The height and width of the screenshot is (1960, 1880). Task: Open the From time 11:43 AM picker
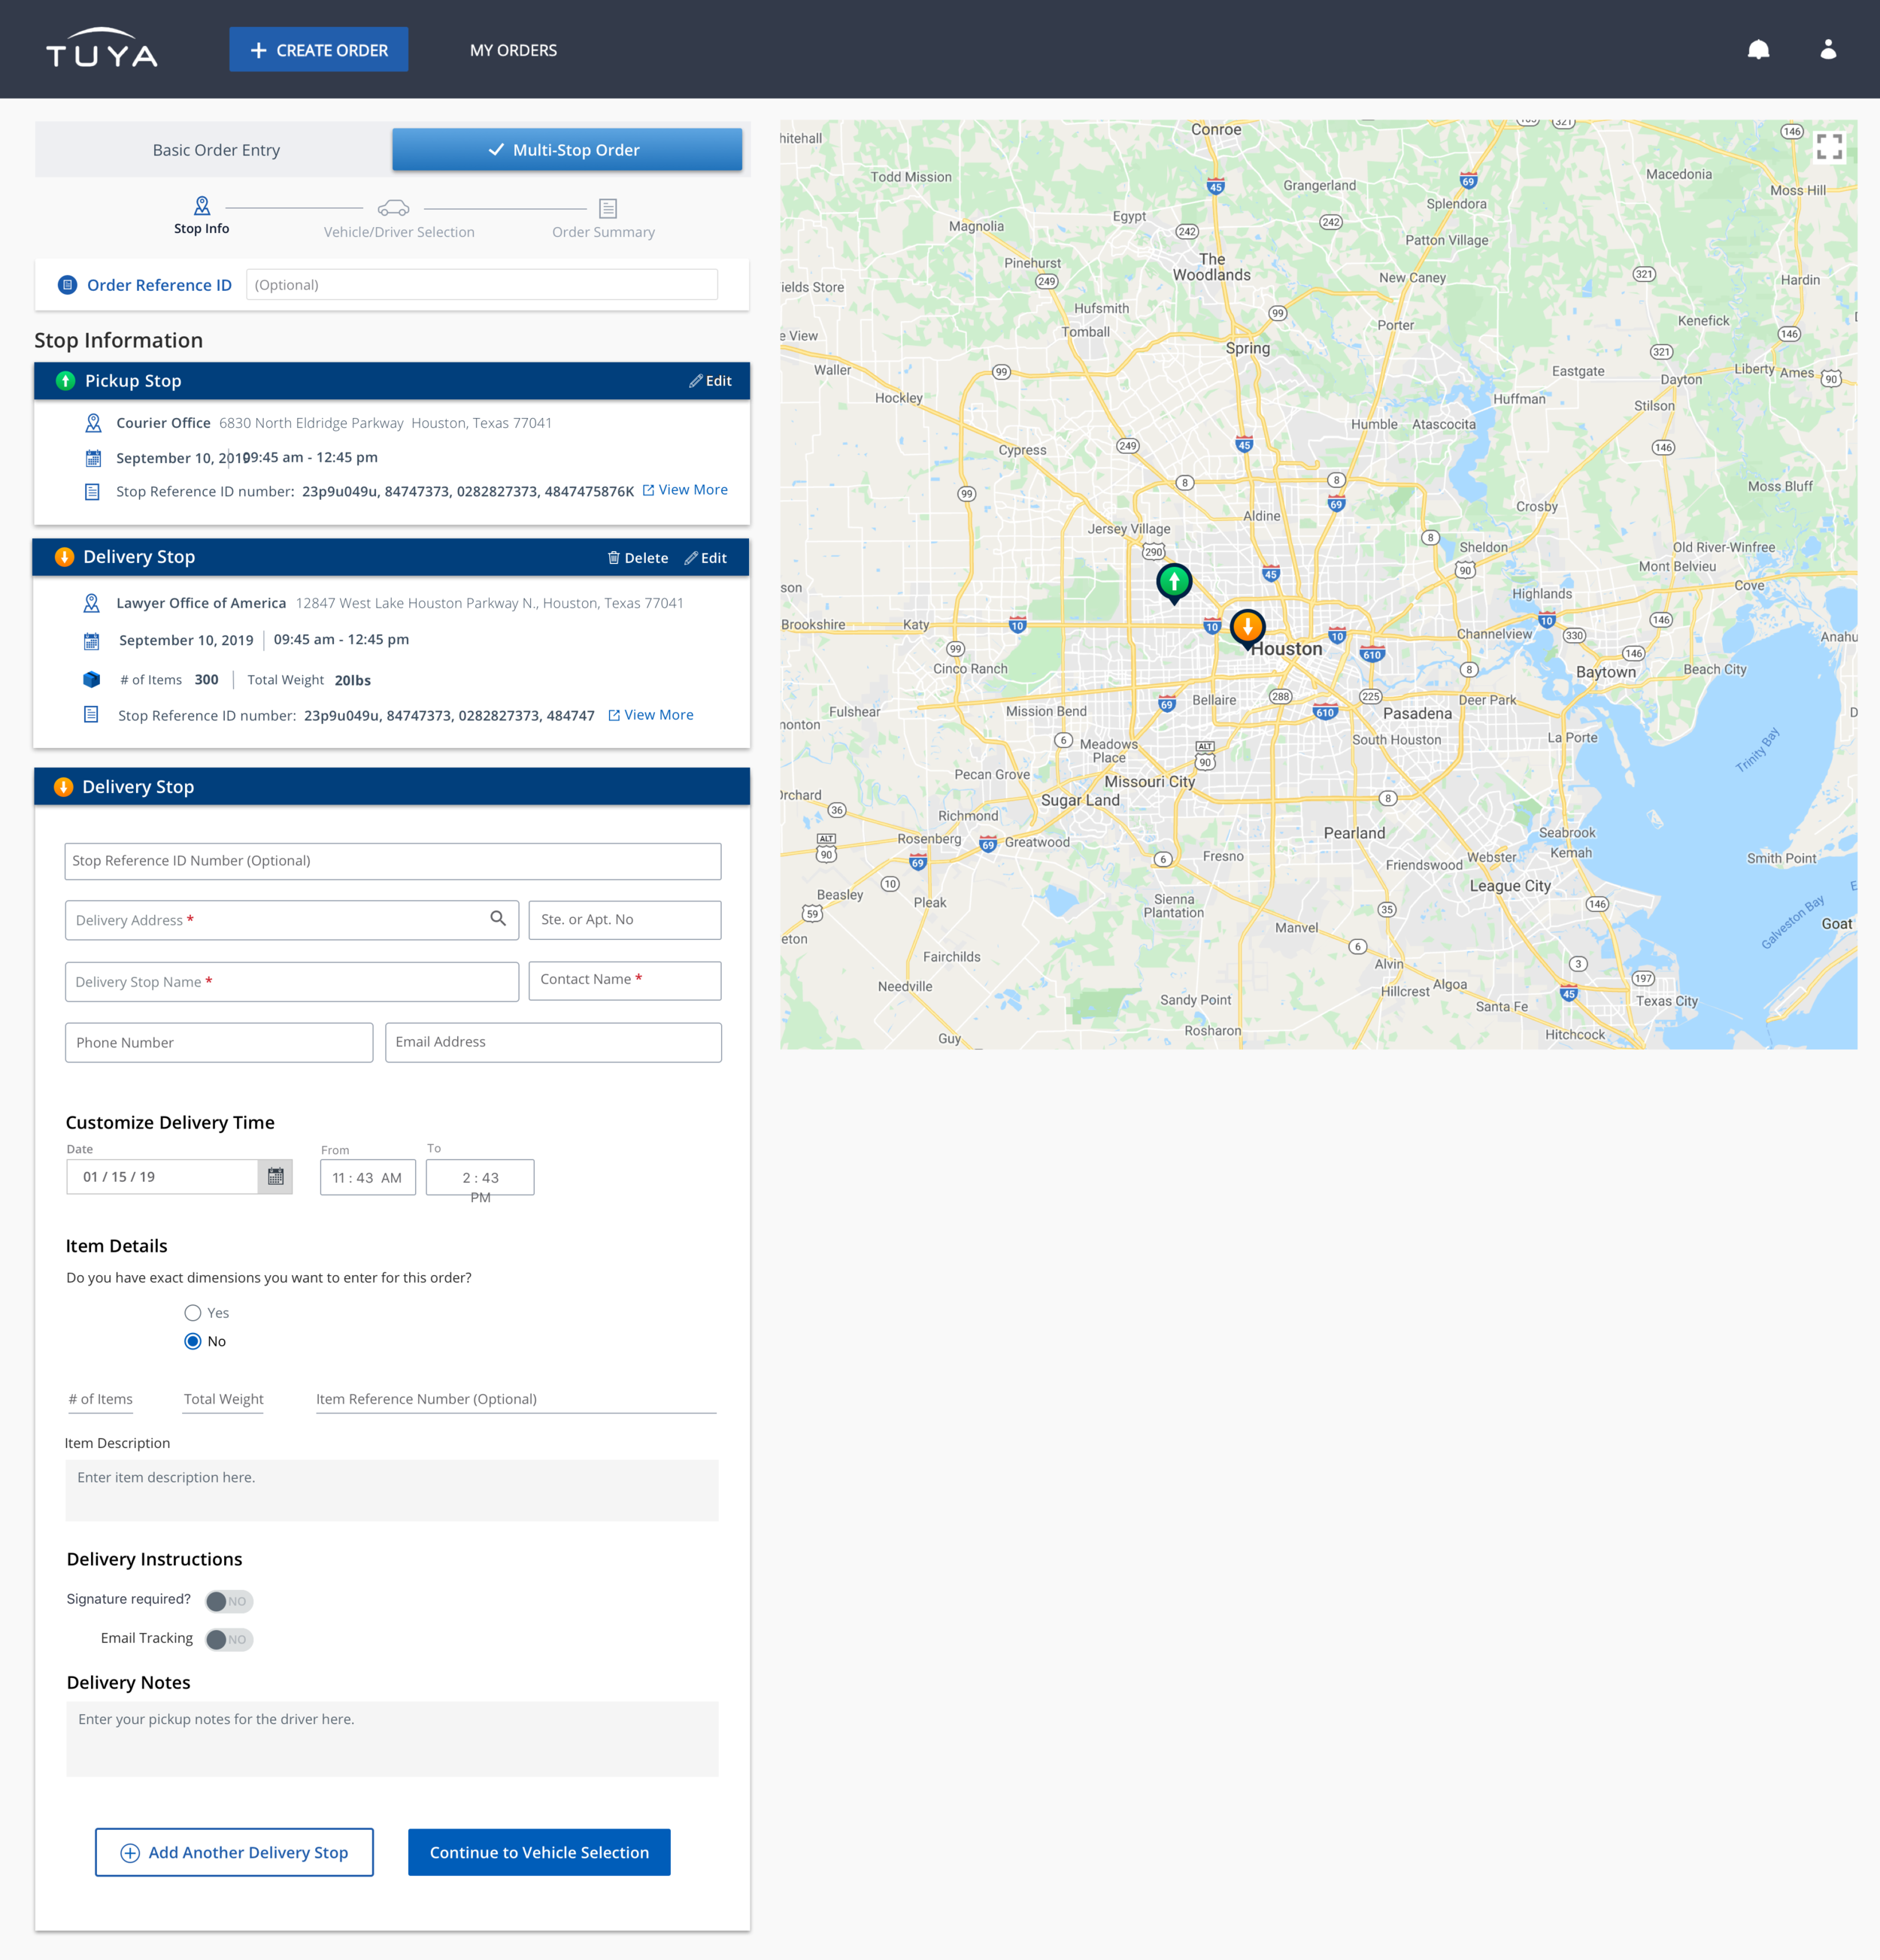[368, 1177]
